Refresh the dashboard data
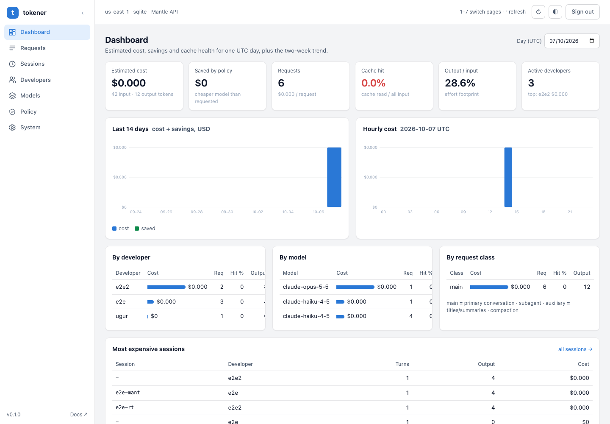 pyautogui.click(x=538, y=12)
